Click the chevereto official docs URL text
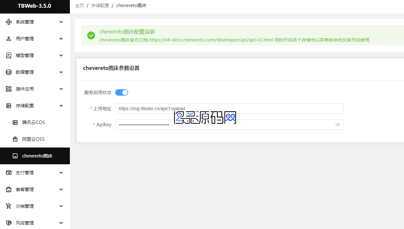This screenshot has width=404, height=229. [x=211, y=40]
